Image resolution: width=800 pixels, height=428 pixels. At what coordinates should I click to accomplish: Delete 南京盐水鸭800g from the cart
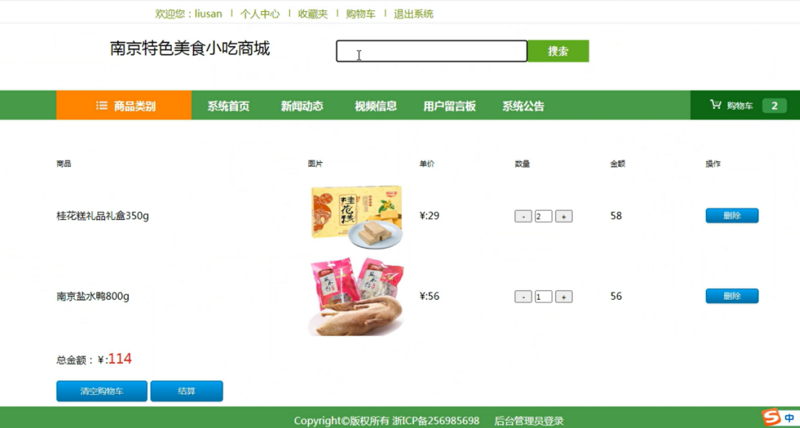coord(732,296)
